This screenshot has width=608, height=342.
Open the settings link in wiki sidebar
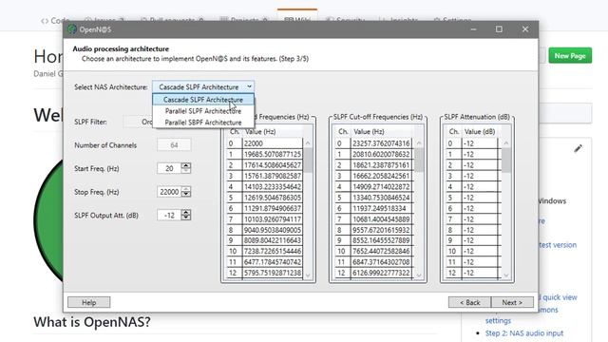(x=498, y=321)
